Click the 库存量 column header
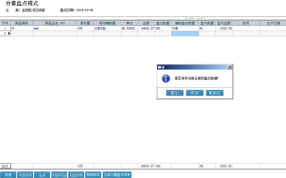The height and width of the screenshot is (178, 286). click(85, 23)
